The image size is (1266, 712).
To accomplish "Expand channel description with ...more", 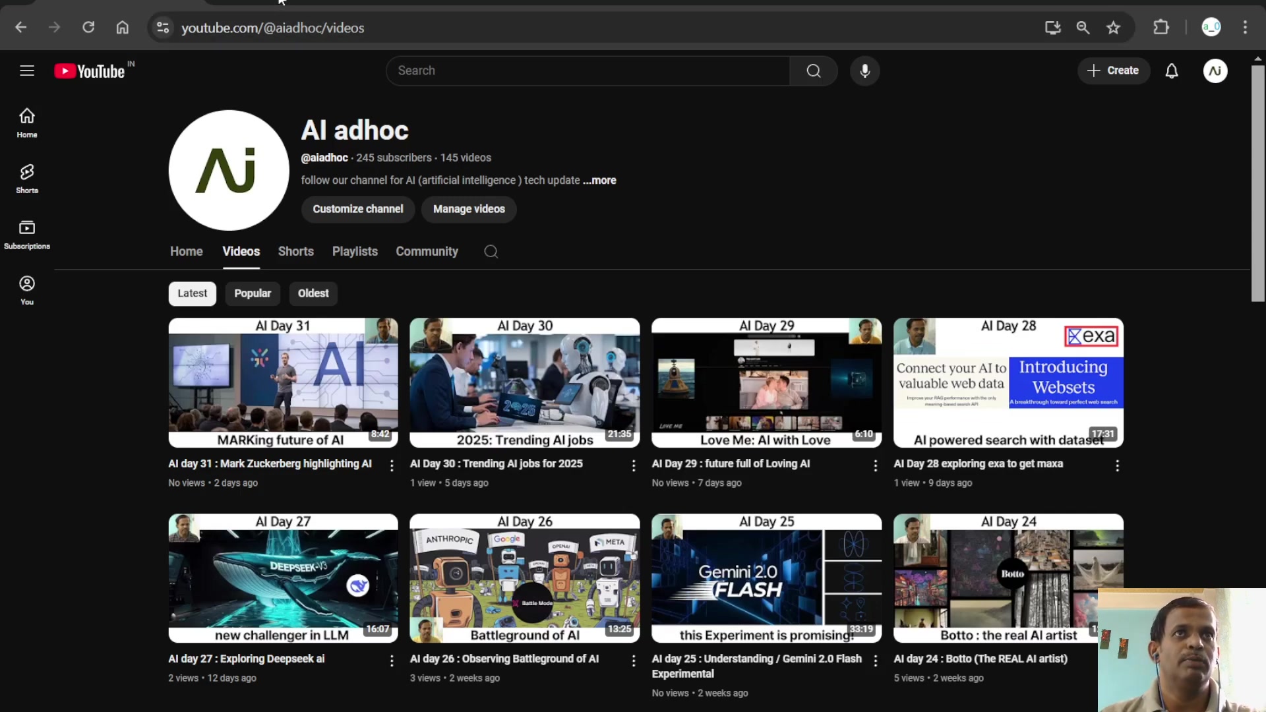I will click(599, 181).
